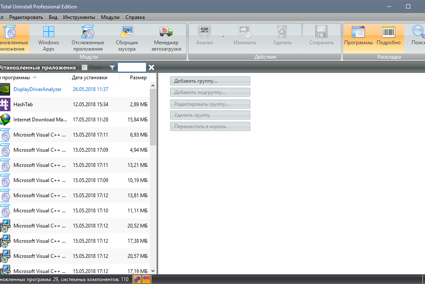Click the program list scroll up arrow
Viewport: 425px width, 284px height.
pyautogui.click(x=153, y=86)
